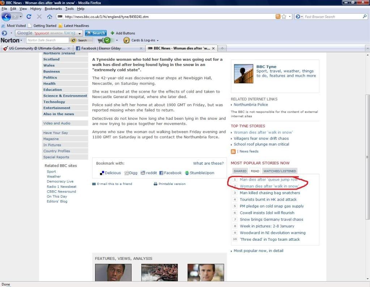Select the SHARED popular stories tab
Viewport: 370px width, 287px height.
pyautogui.click(x=240, y=171)
